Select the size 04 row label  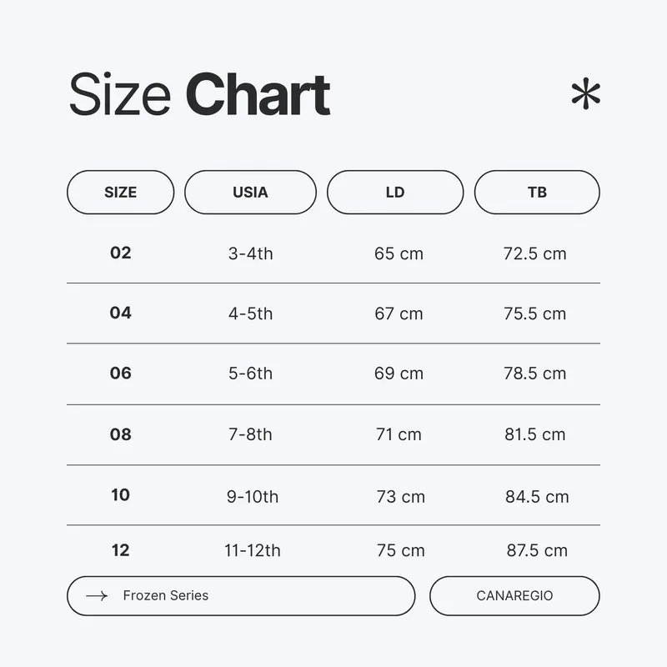(x=120, y=313)
